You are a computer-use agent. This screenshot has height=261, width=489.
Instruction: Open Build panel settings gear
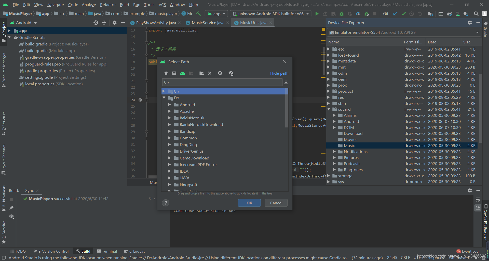pyautogui.click(x=470, y=190)
